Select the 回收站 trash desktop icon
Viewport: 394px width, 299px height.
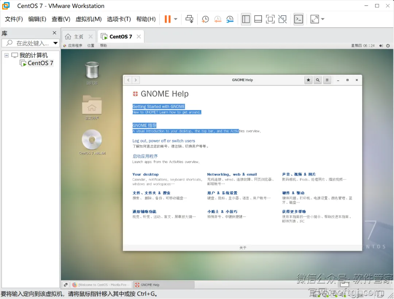click(x=92, y=73)
